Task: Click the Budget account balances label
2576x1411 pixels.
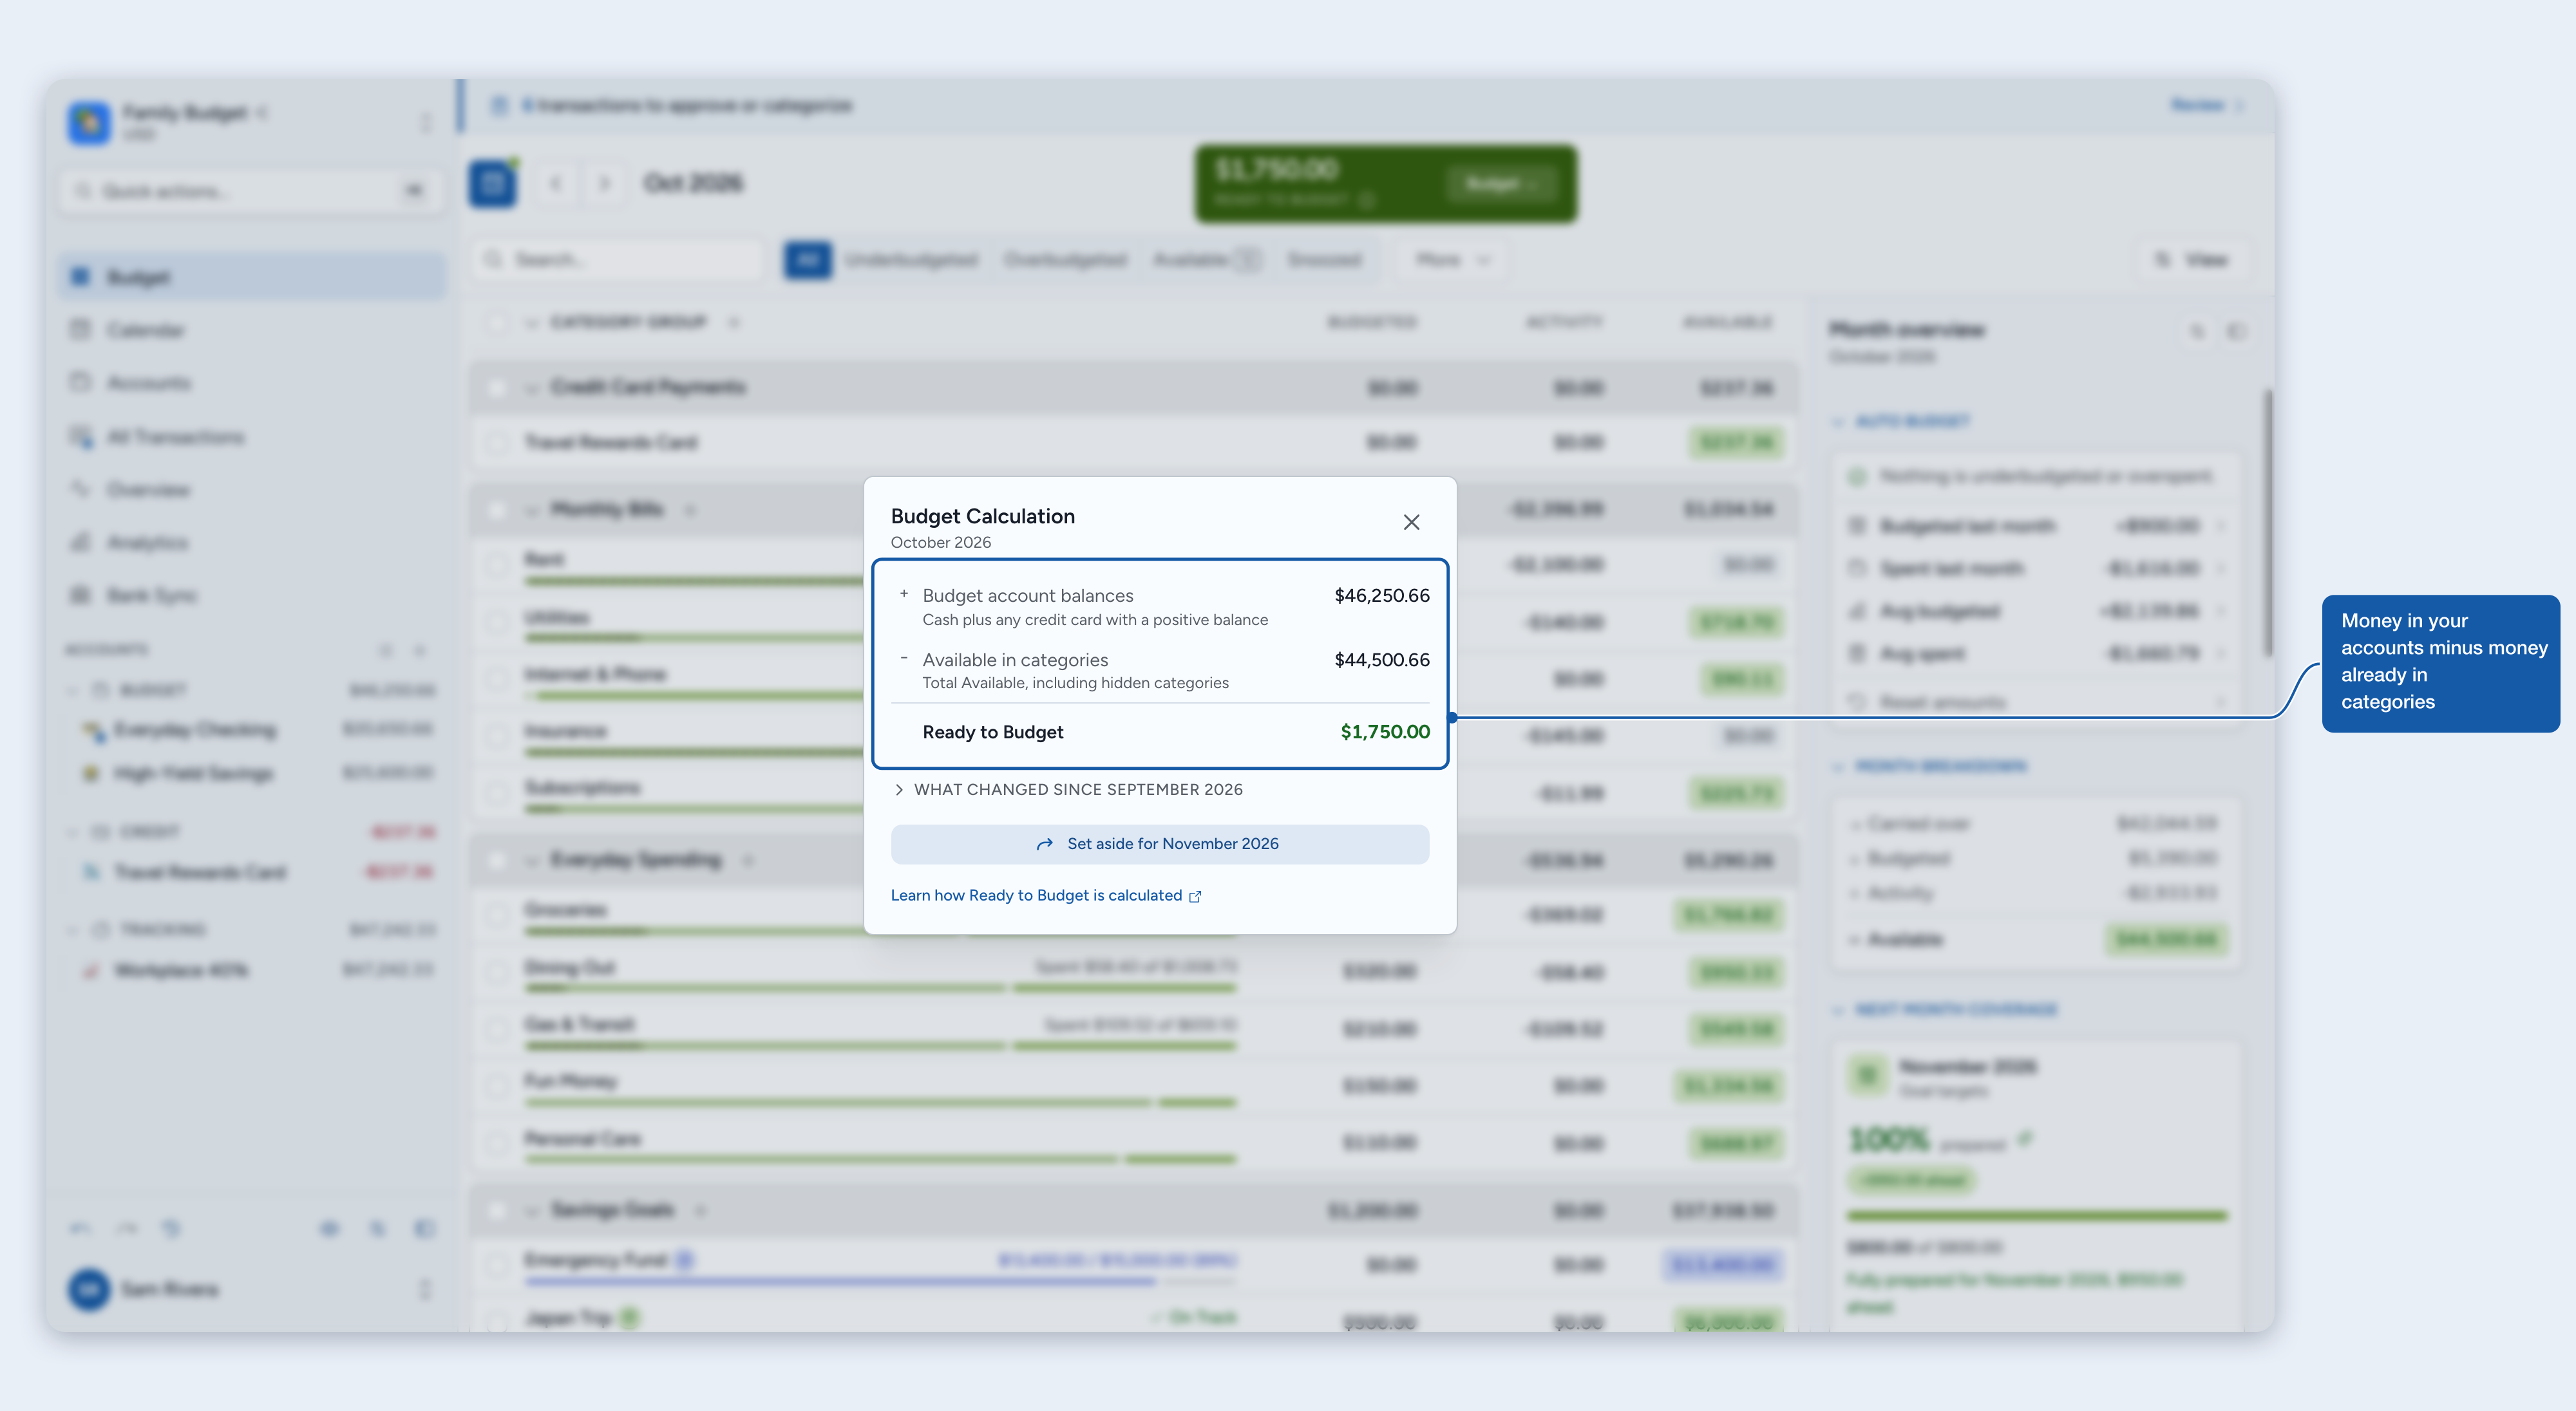Action: 1027,595
